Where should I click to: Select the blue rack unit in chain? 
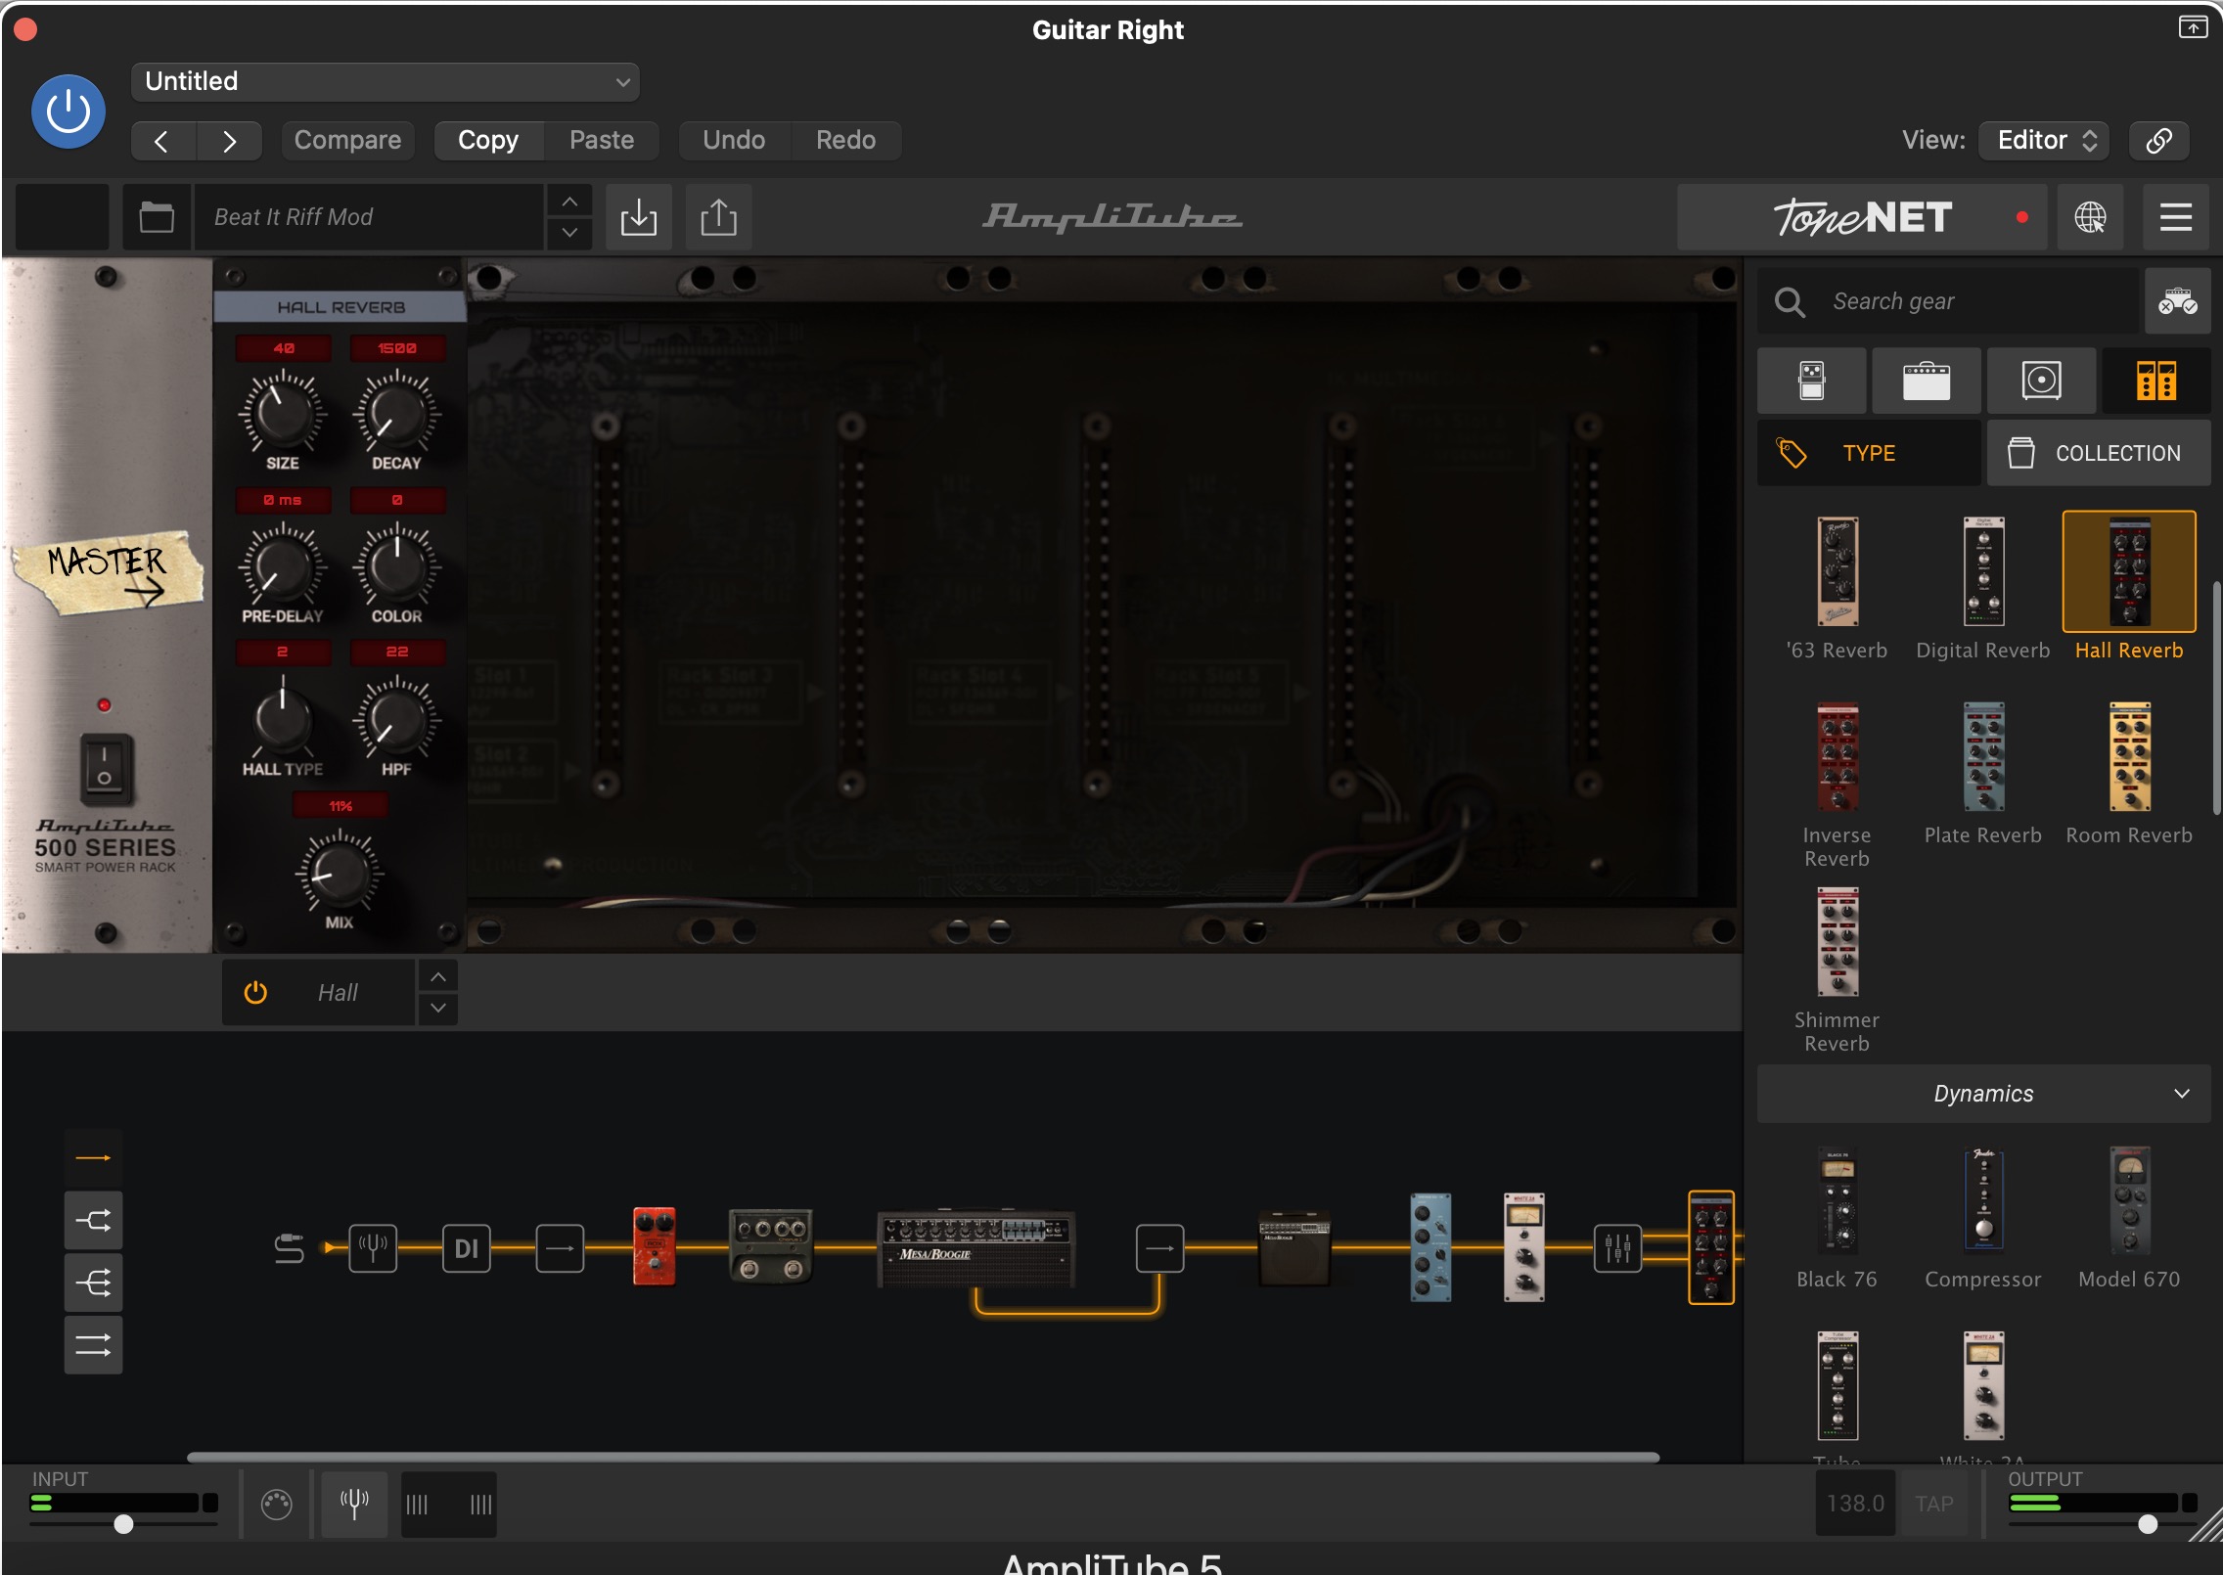tap(1429, 1247)
